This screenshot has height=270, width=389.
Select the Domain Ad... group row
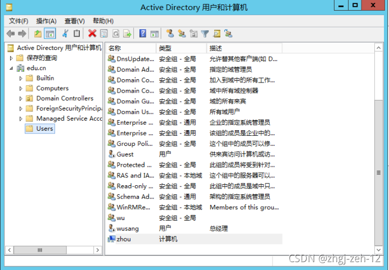pyautogui.click(x=194, y=70)
